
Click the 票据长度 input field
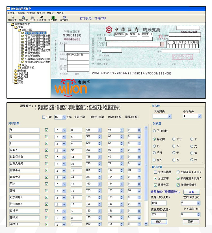159,203
